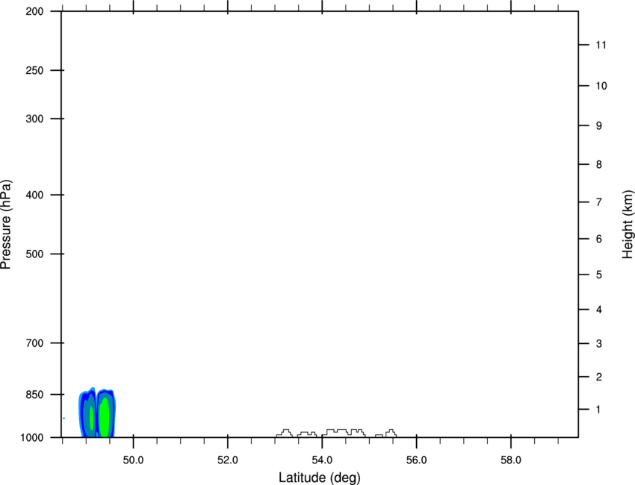The width and height of the screenshot is (635, 485).
Task: Click pressure tick label 1000
Action: [x=32, y=438]
